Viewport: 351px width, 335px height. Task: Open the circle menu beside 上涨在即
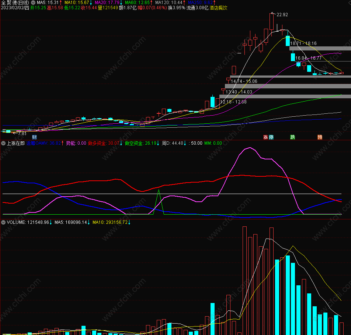point(3,143)
